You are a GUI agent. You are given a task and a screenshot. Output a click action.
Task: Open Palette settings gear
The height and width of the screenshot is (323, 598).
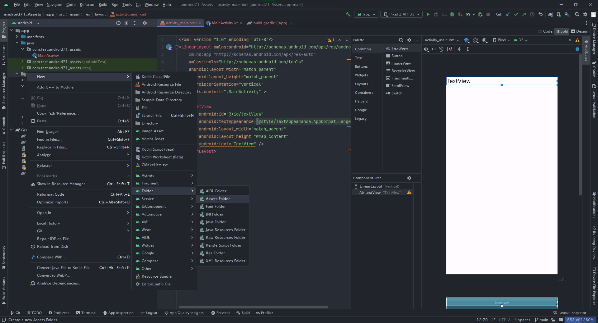(x=409, y=40)
